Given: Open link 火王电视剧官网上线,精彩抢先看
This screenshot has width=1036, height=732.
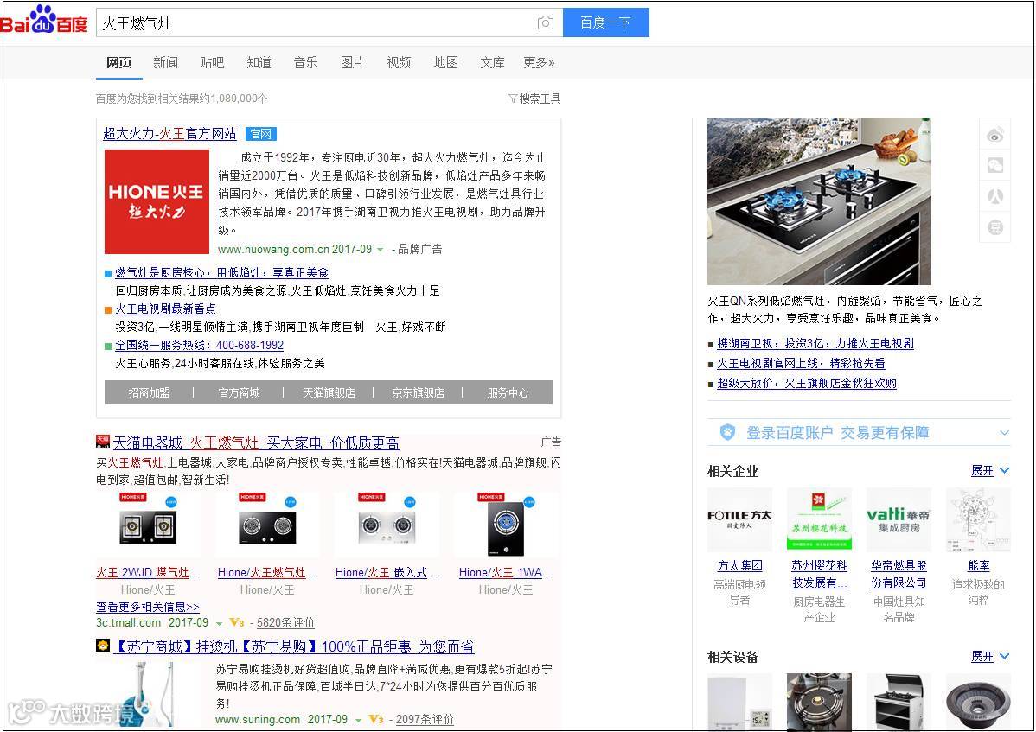Looking at the screenshot, I should click(801, 363).
